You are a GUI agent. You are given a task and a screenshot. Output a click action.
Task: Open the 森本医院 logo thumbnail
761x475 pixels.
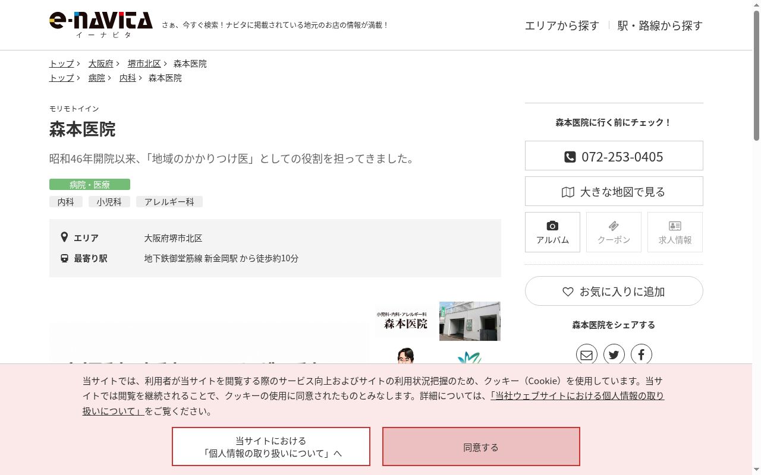405,321
